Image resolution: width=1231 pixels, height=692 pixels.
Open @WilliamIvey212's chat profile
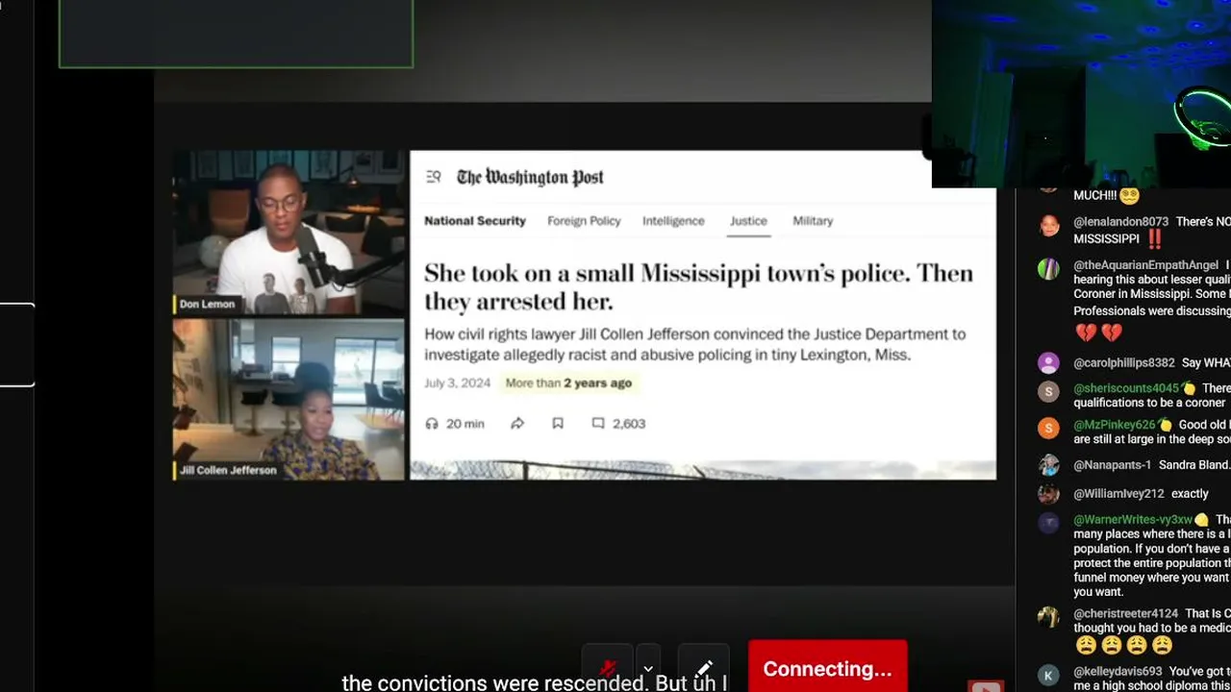click(x=1118, y=494)
